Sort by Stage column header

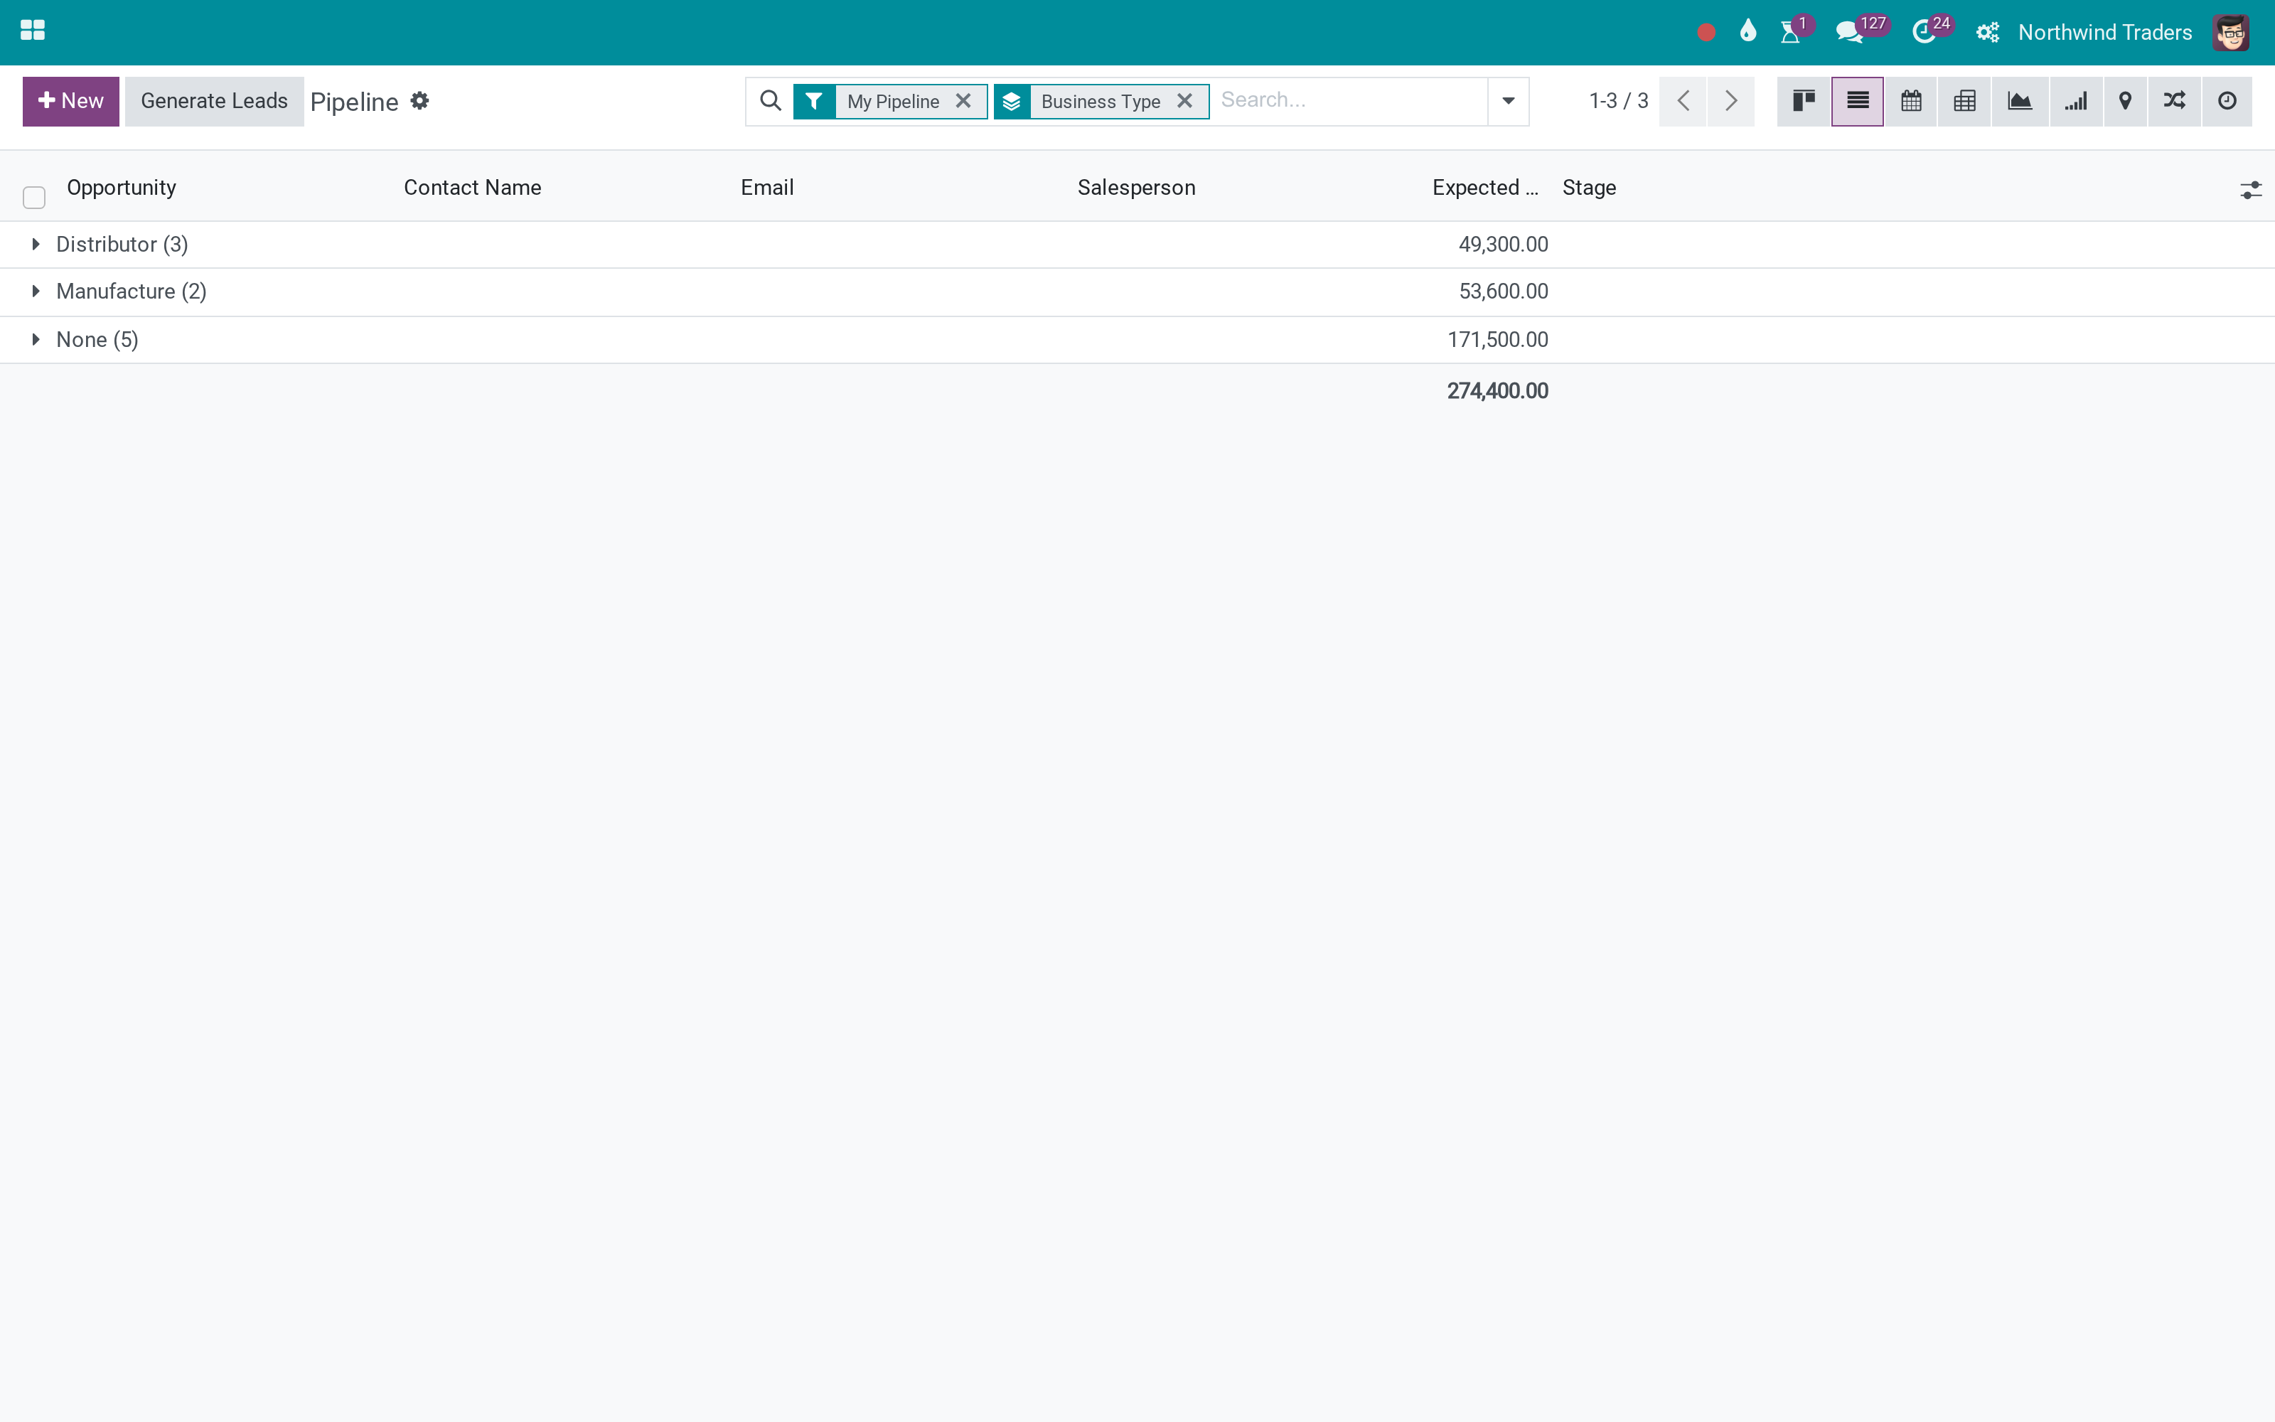pyautogui.click(x=1589, y=187)
